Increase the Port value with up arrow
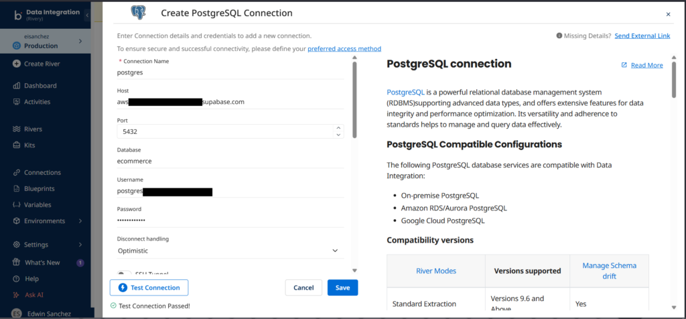The width and height of the screenshot is (686, 319). (x=338, y=128)
